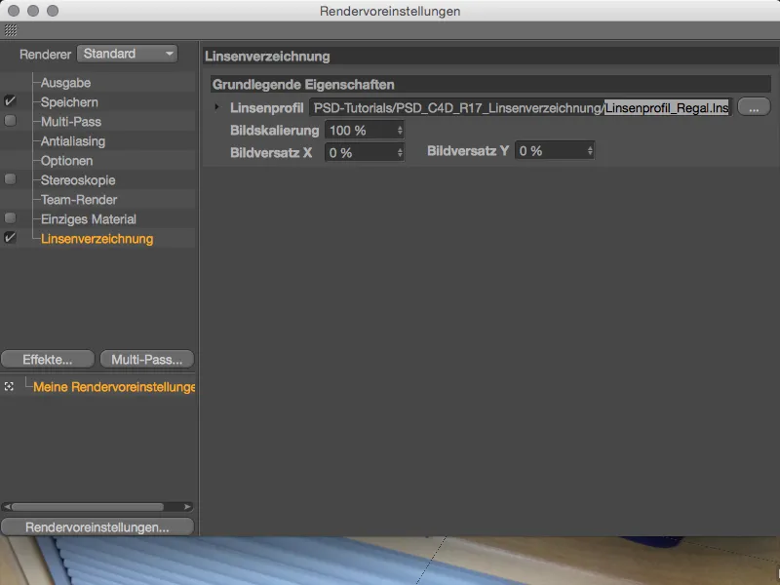780x585 pixels.
Task: Click the Bildversatz Y stepper arrows
Action: 591,151
